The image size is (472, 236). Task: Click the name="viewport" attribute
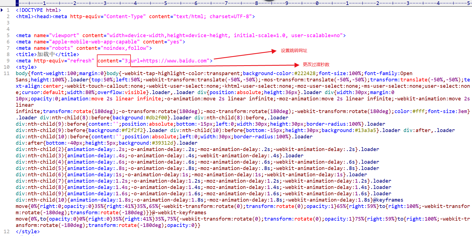pos(56,35)
